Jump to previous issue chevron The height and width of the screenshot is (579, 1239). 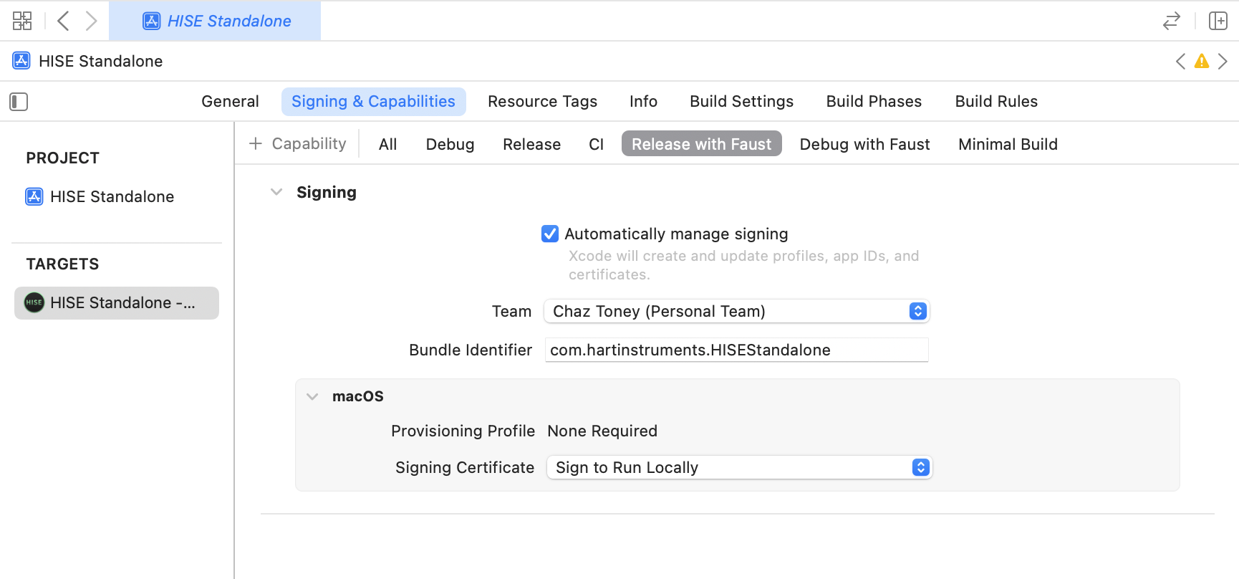click(1180, 62)
